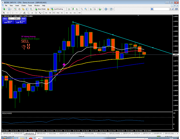
Task: Open the Data Window crosshair icon
Action: click(19, 9)
